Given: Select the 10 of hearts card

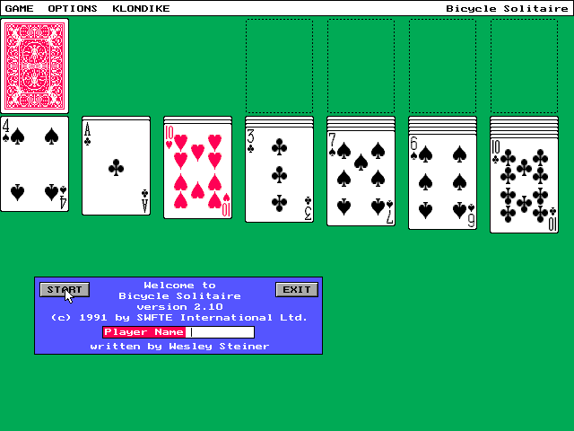Looking at the screenshot, I should click(197, 172).
